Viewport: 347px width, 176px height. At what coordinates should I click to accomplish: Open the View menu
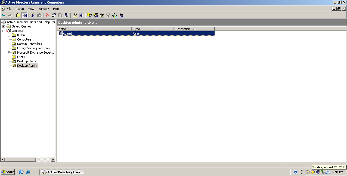pyautogui.click(x=31, y=9)
